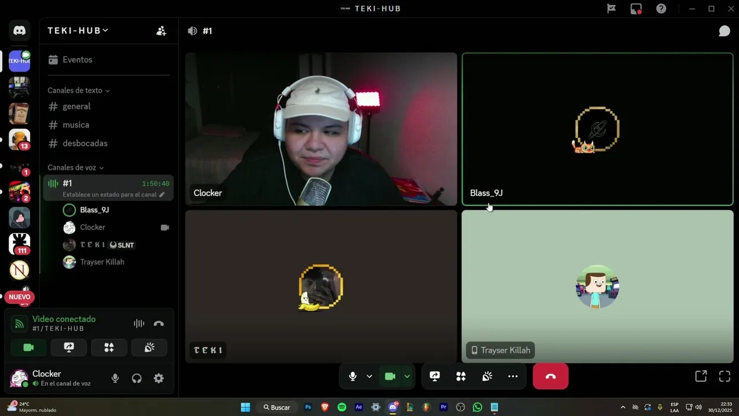Open the taskbar clock and date
The height and width of the screenshot is (416, 739).
(x=719, y=407)
